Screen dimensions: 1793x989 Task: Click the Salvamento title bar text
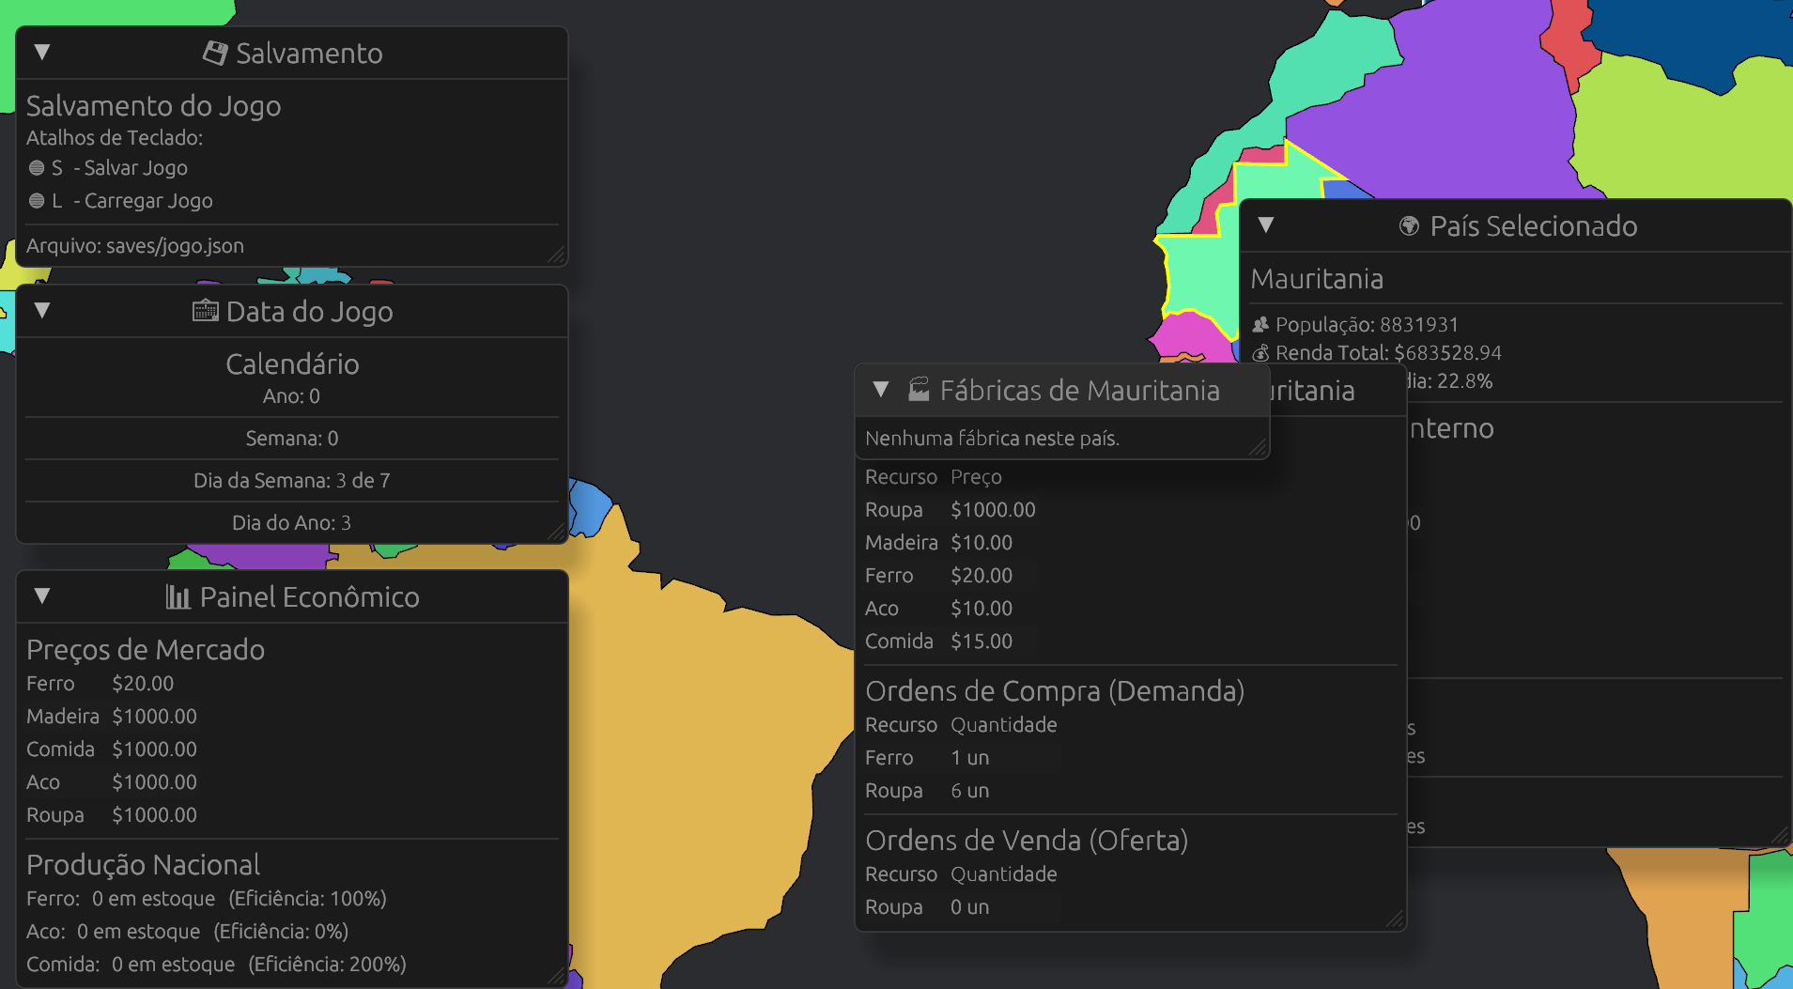pos(309,54)
